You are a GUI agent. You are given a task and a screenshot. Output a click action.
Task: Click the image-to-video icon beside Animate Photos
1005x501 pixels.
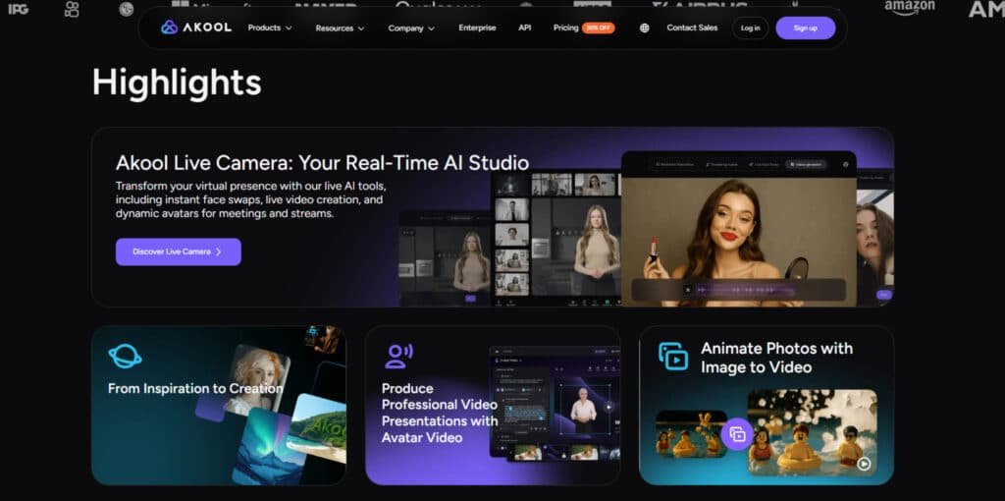pyautogui.click(x=673, y=356)
